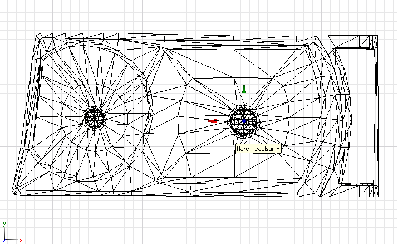398x245 pixels.
Task: Click the green Y label on axis indicator
Action: [x=4, y=223]
